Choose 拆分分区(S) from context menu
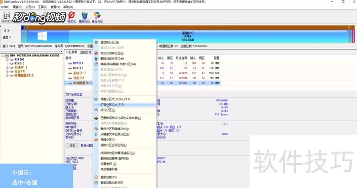Viewport: 357px width, 188px height. point(125,110)
